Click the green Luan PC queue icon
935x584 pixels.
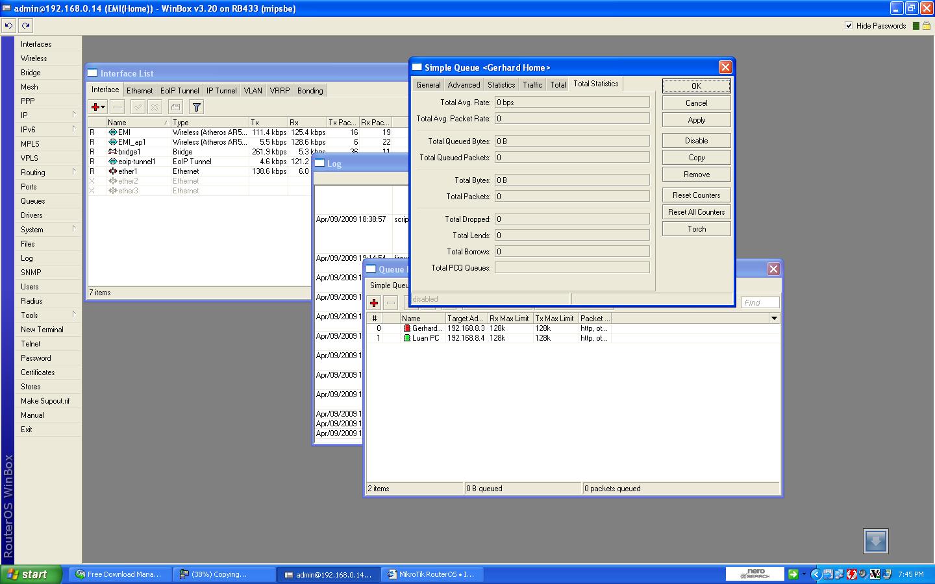407,338
